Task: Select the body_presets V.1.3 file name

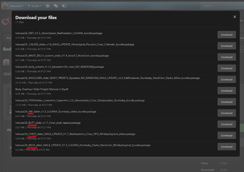Action: click(x=60, y=67)
